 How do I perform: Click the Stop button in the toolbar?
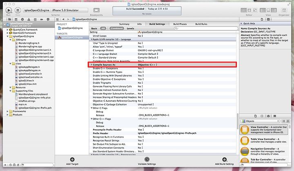pos(18,10)
